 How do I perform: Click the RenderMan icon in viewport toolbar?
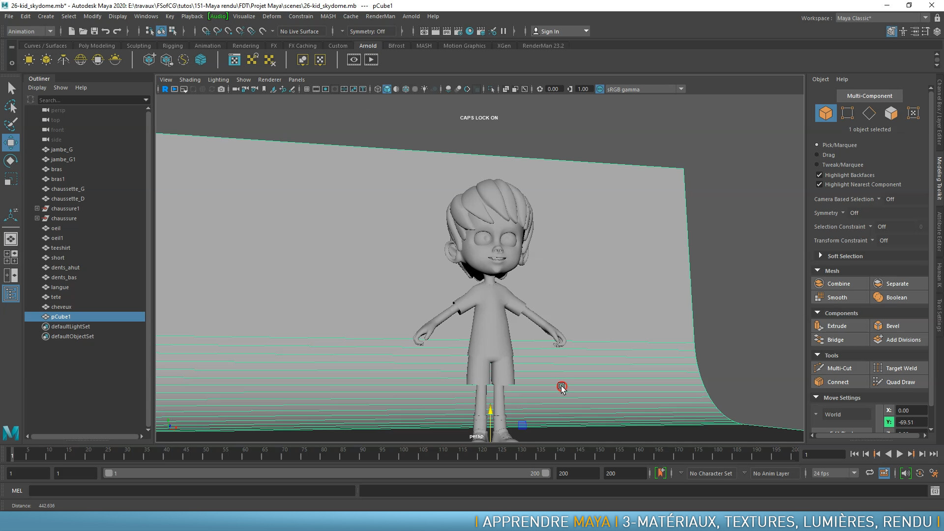[165, 89]
